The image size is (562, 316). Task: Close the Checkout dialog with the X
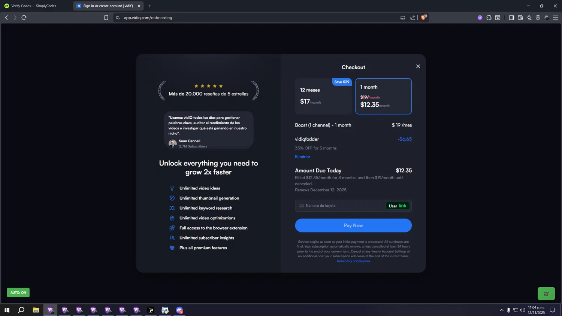[418, 66]
